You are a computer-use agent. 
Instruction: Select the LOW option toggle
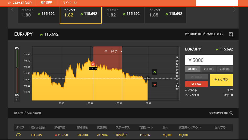196,84
